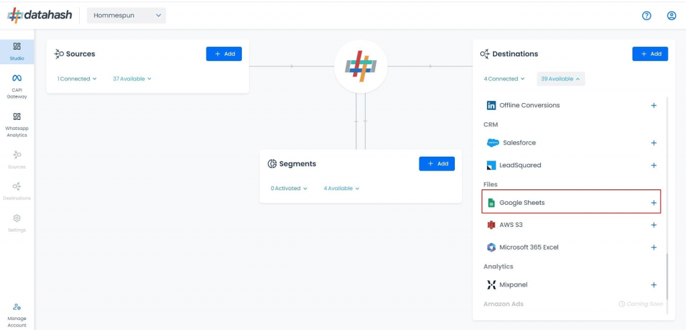686x330 pixels.
Task: Go to Sources in the sidebar
Action: coord(17,160)
